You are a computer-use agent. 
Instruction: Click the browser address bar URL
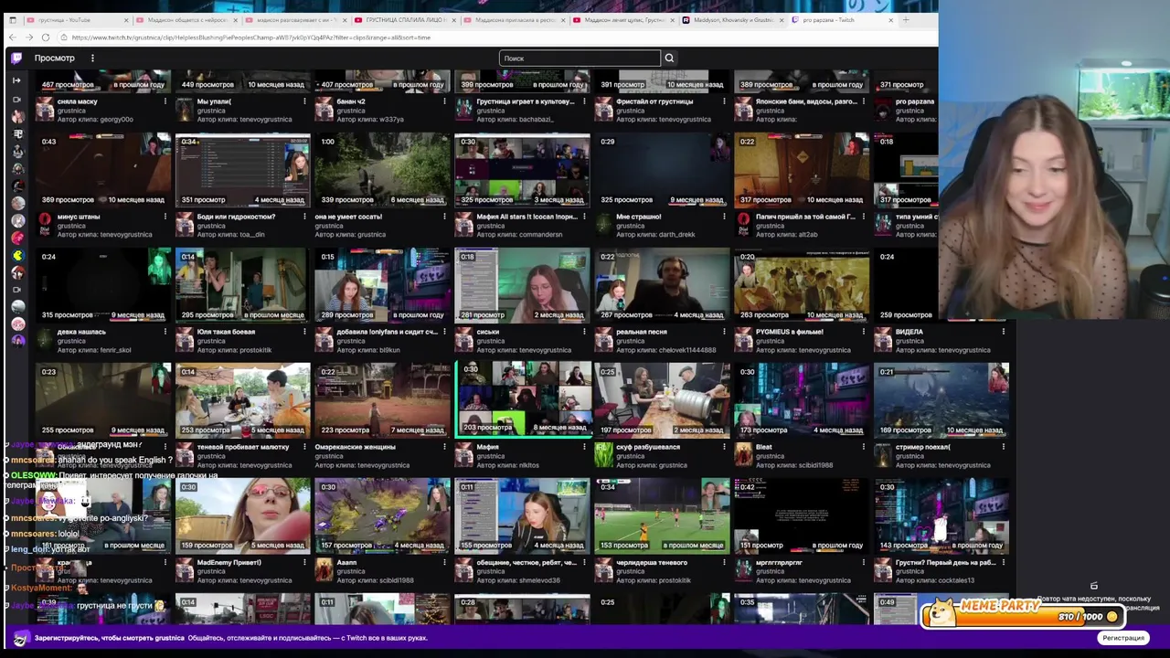(x=251, y=37)
